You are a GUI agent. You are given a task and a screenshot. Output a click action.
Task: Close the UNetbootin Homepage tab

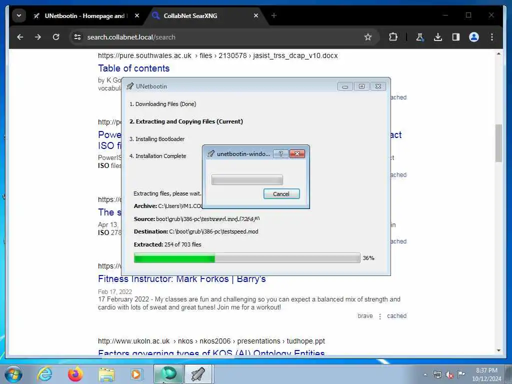pos(137,15)
